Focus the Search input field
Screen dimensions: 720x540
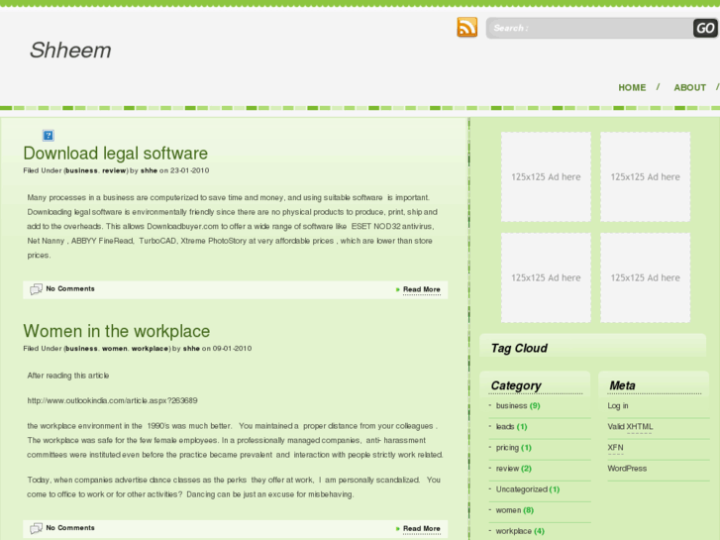coord(589,28)
